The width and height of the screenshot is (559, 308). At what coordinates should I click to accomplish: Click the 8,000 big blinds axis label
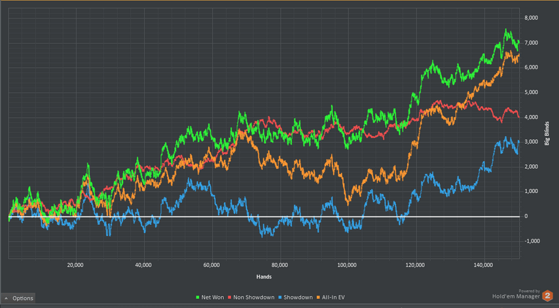tap(532, 18)
